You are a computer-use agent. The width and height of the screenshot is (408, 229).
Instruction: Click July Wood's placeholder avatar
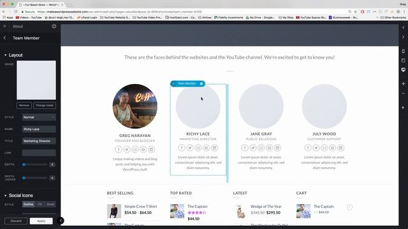click(324, 106)
